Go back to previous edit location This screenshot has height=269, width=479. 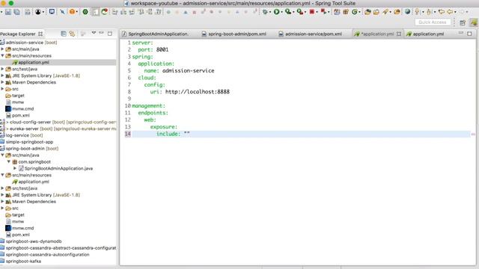click(441, 12)
